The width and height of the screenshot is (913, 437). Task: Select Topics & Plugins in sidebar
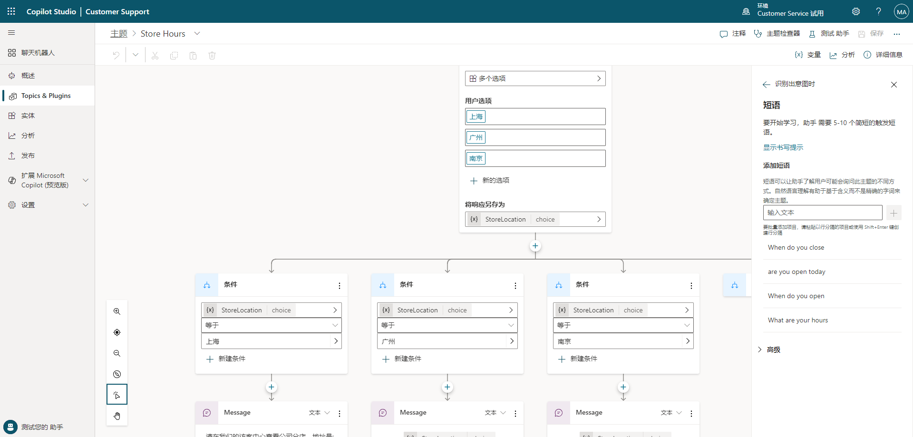(48, 96)
